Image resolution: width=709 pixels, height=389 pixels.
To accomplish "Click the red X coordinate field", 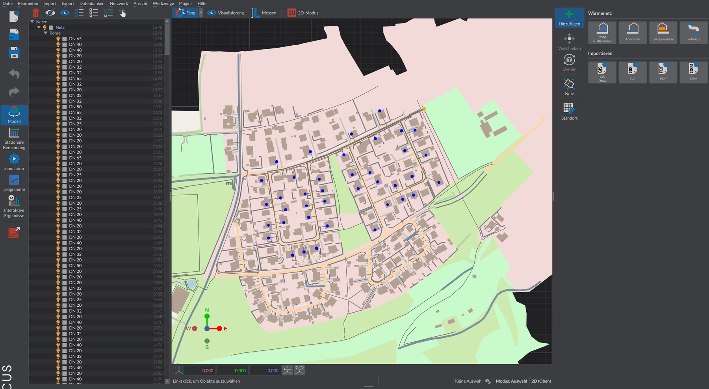I will (200, 370).
